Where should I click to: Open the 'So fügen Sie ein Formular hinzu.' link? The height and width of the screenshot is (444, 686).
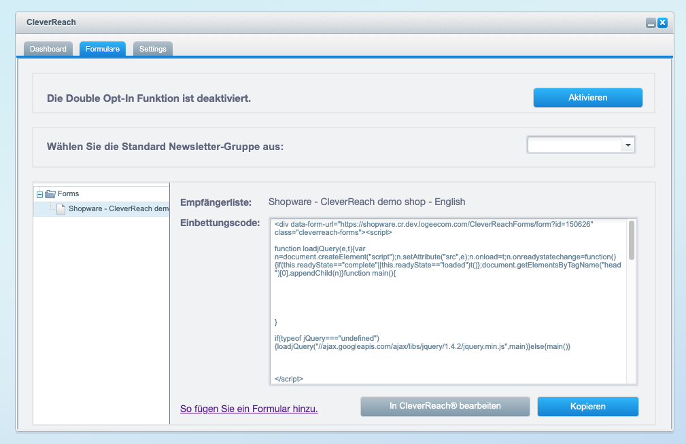coord(249,409)
